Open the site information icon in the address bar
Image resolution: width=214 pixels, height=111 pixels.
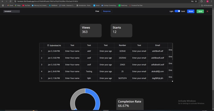pos(15,1)
